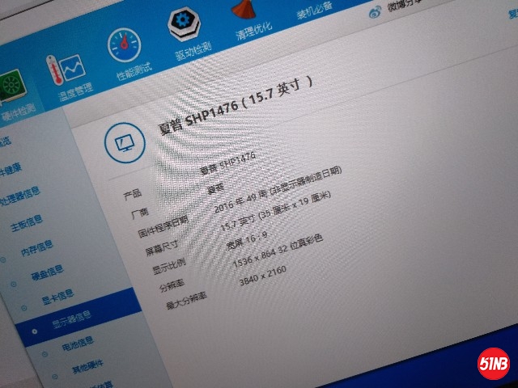Click the bullet icon beside 电池信息
The height and width of the screenshot is (388, 518).
coord(45,354)
